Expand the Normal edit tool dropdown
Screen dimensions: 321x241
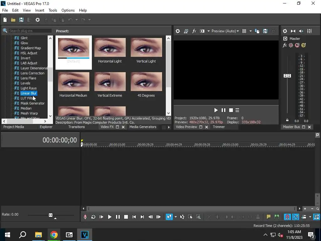[x=176, y=217]
